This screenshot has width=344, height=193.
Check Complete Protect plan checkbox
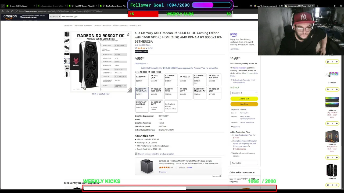[232, 141]
